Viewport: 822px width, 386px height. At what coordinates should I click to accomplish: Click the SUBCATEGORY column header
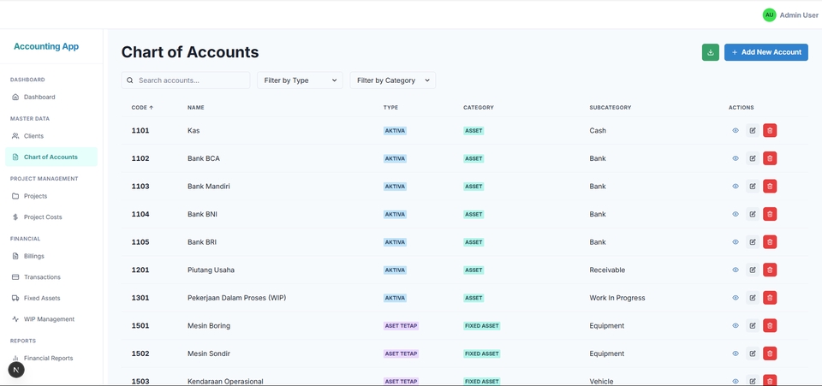[x=611, y=107]
